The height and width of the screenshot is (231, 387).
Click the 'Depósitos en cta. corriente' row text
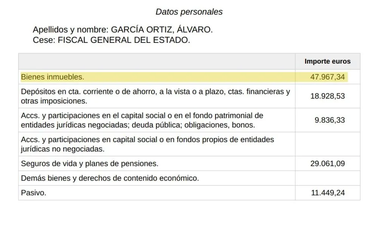[155, 96]
